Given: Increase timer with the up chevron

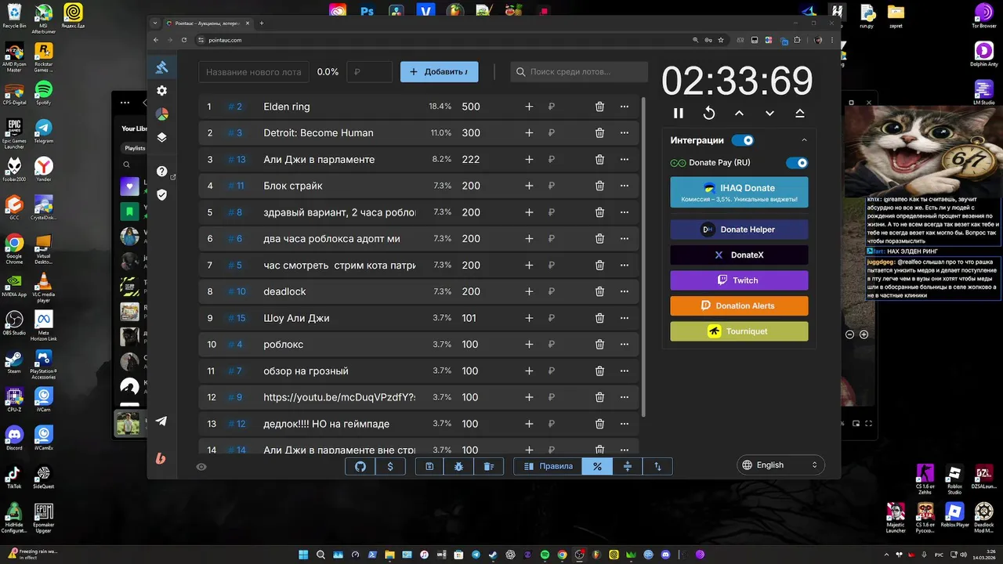Looking at the screenshot, I should [x=739, y=114].
